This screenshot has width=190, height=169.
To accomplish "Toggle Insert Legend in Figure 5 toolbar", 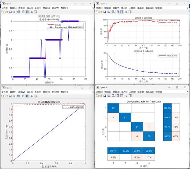I will [x=121, y=12].
